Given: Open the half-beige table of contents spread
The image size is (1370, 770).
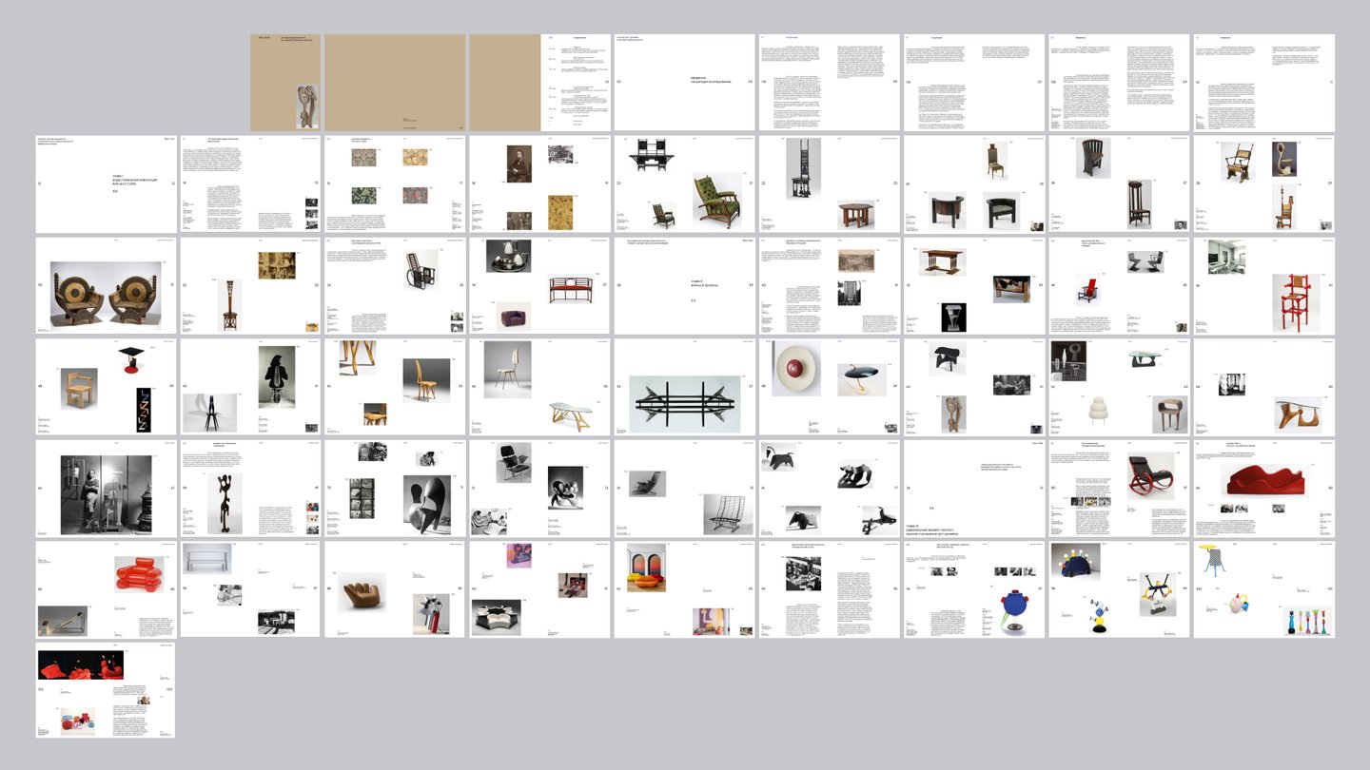Looking at the screenshot, I should [x=539, y=83].
